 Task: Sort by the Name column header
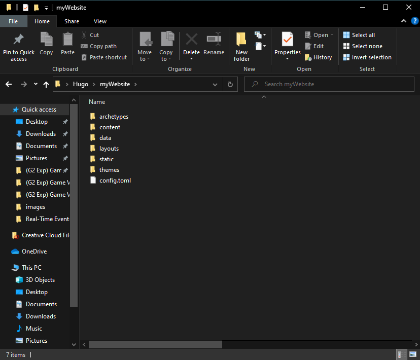[97, 102]
